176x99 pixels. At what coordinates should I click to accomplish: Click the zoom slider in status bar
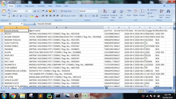[165, 91]
